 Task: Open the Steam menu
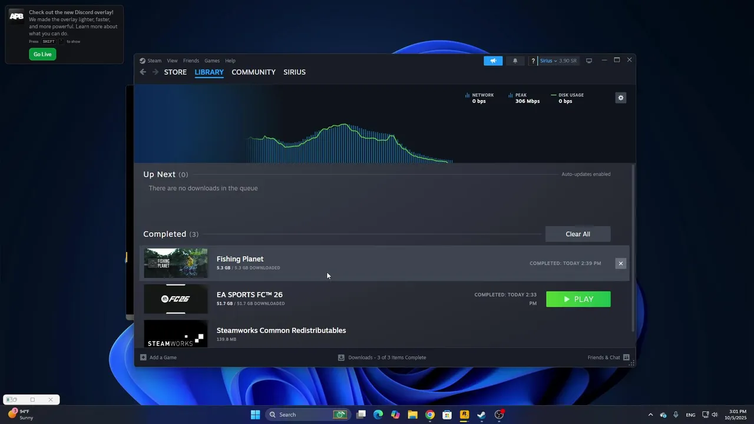pos(151,61)
